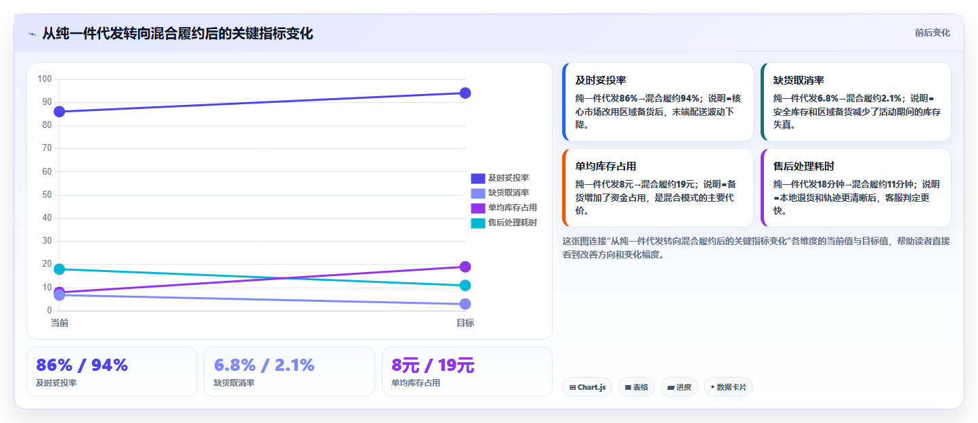Click the main heading 从纯一件代发转向混合履约后的关键指标变化
The height and width of the screenshot is (423, 978).
point(177,34)
